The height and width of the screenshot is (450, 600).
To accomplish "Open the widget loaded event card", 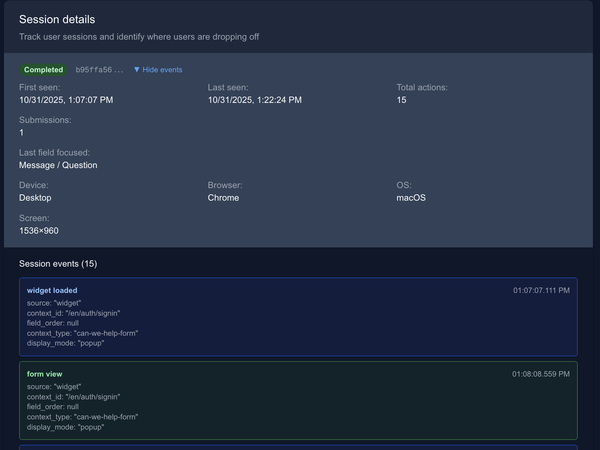I will 298,317.
